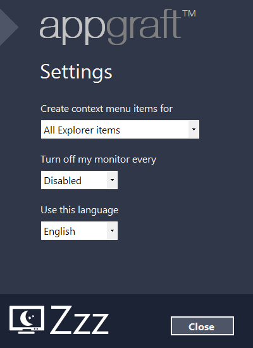Viewport: 253px width, 348px height.
Task: Click the Disabled combo box field
Action: (79, 180)
